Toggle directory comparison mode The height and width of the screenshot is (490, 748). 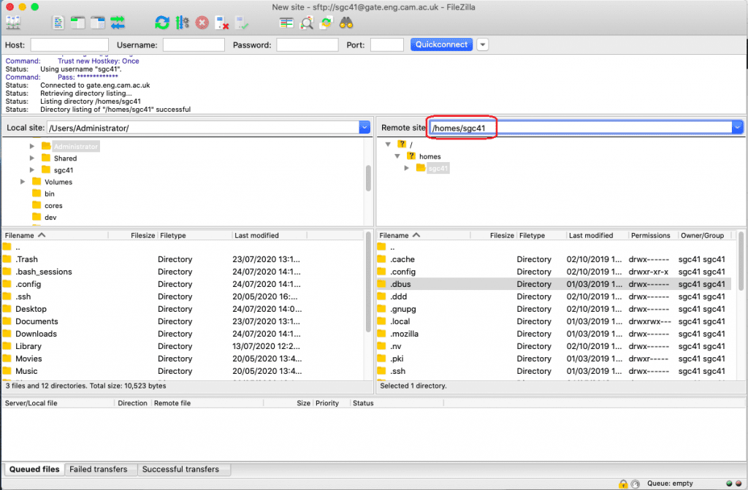[286, 22]
